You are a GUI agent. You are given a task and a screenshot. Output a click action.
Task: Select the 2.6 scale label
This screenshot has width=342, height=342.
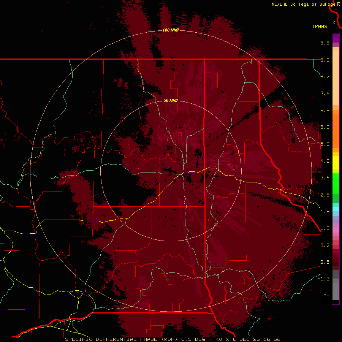pyautogui.click(x=325, y=195)
